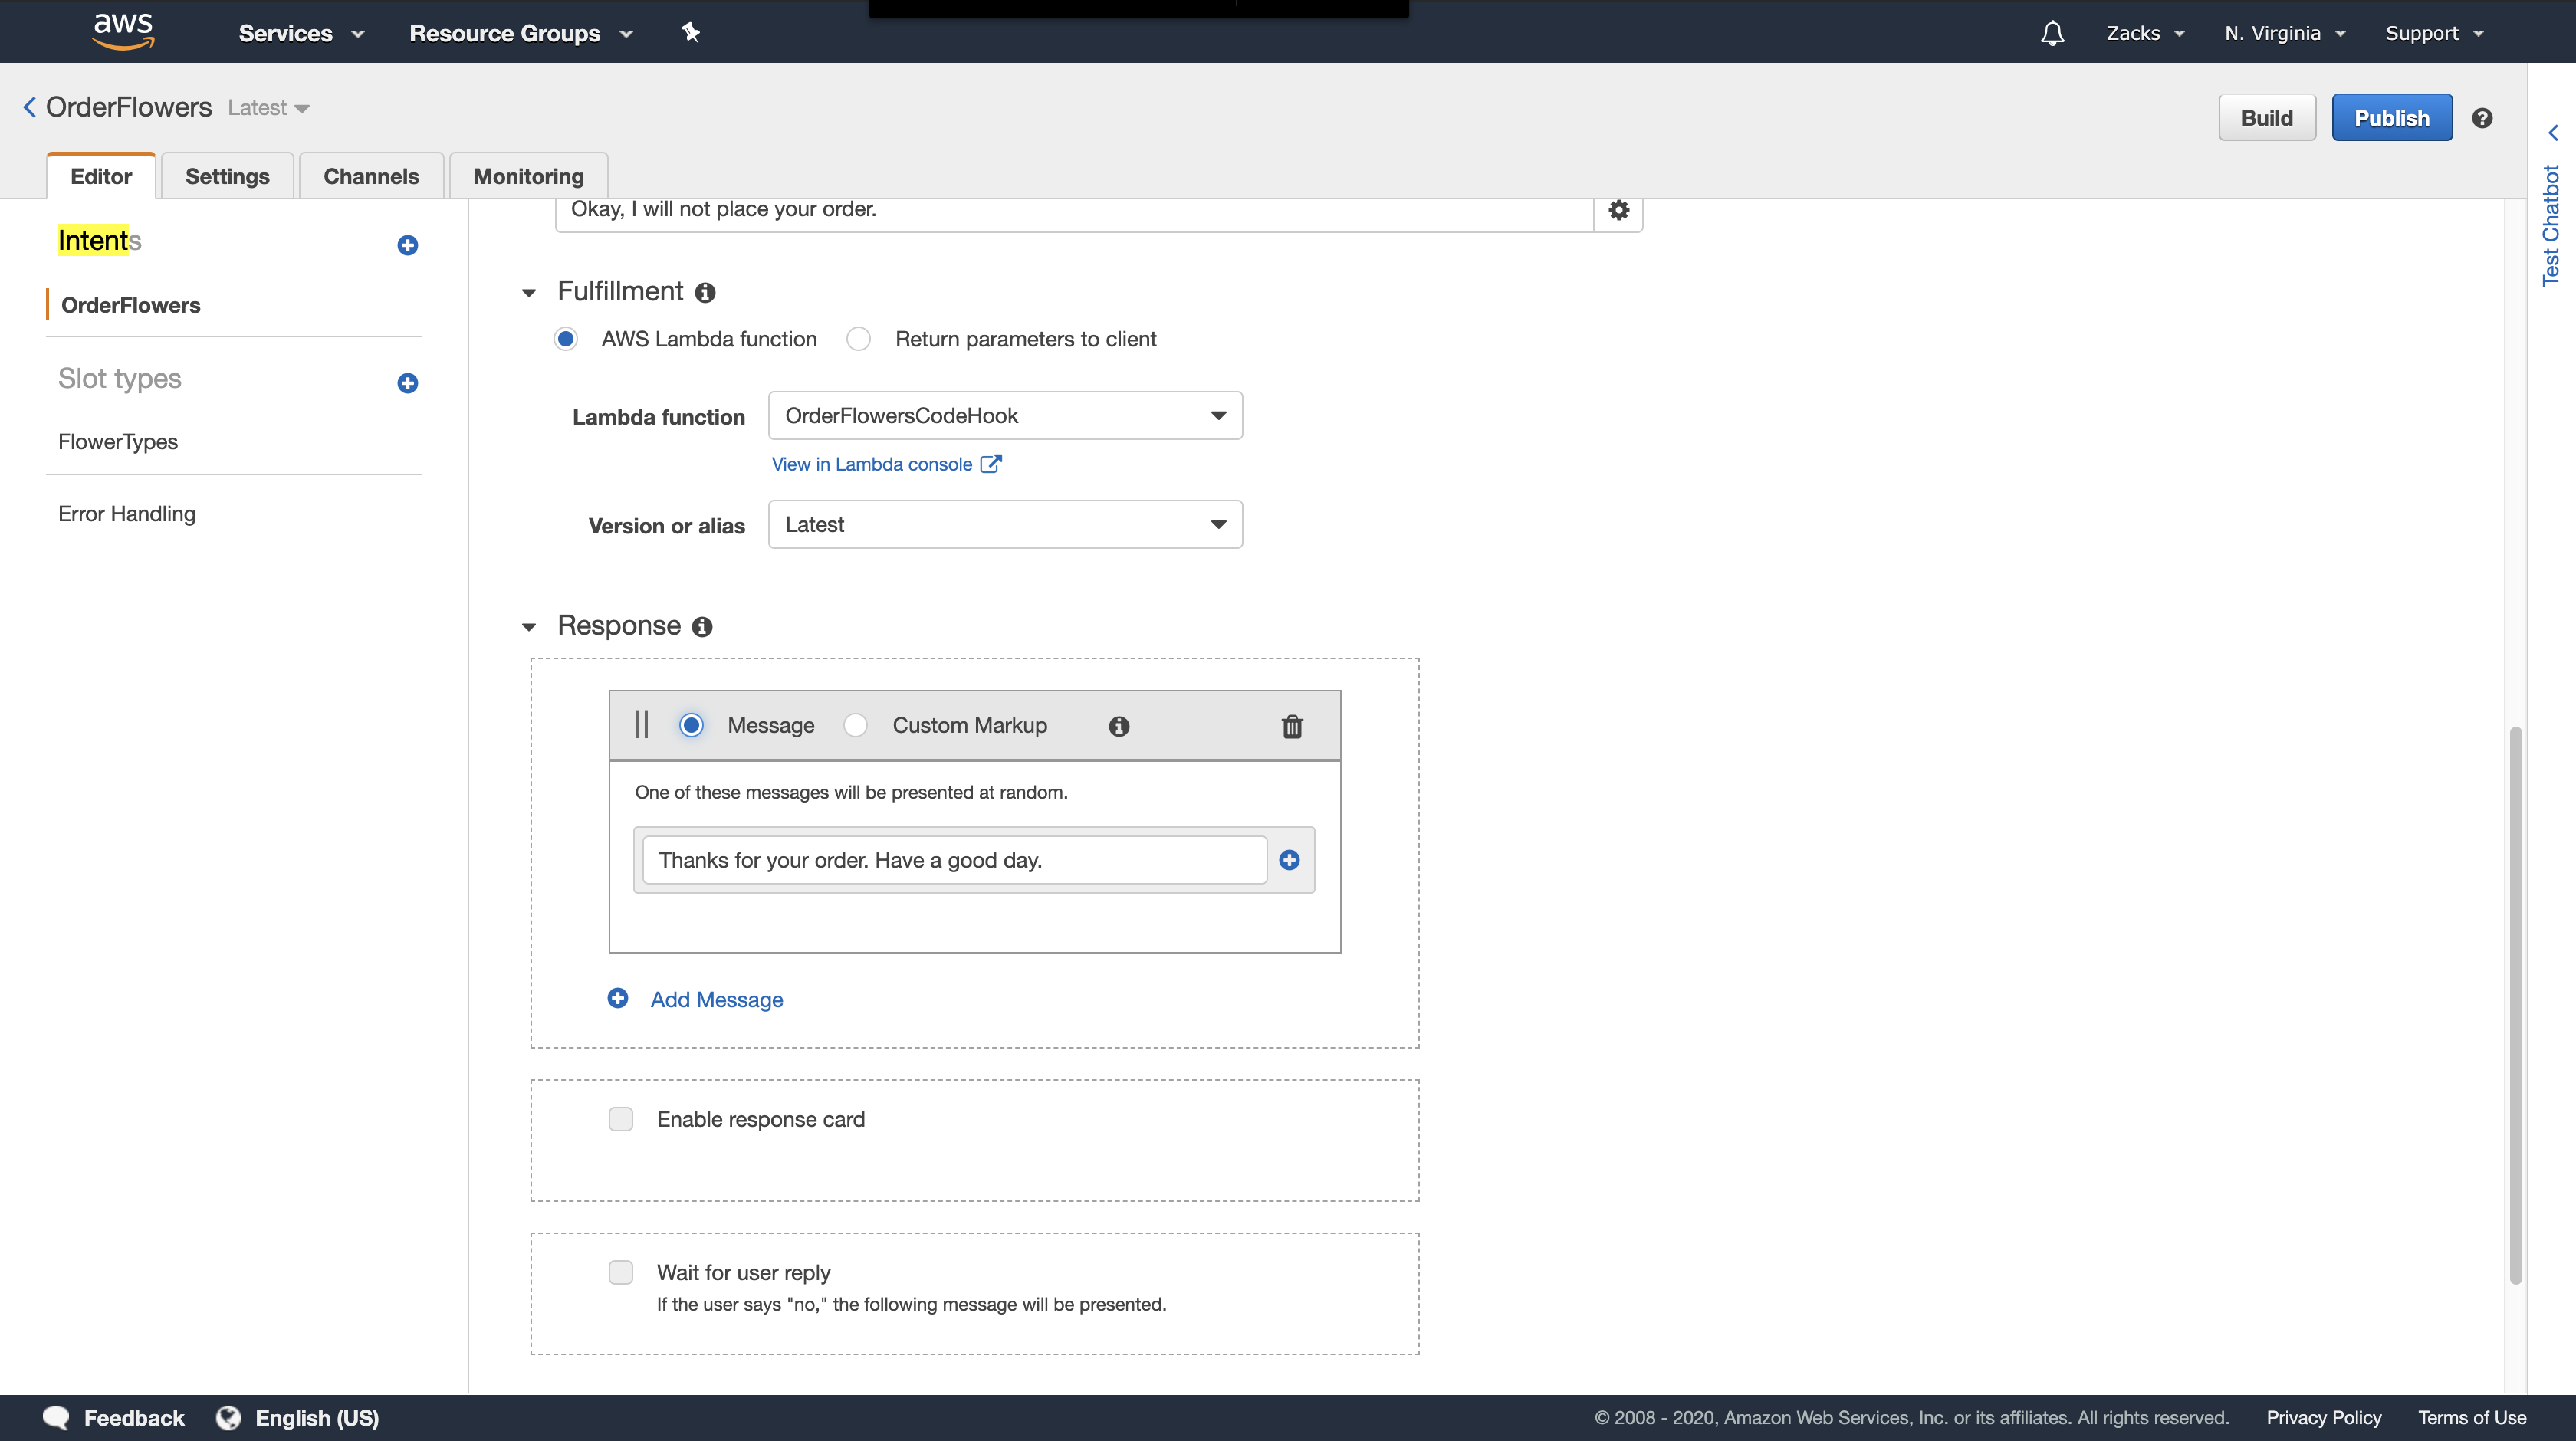Collapse the Response section
This screenshot has width=2576, height=1441.
click(x=529, y=627)
